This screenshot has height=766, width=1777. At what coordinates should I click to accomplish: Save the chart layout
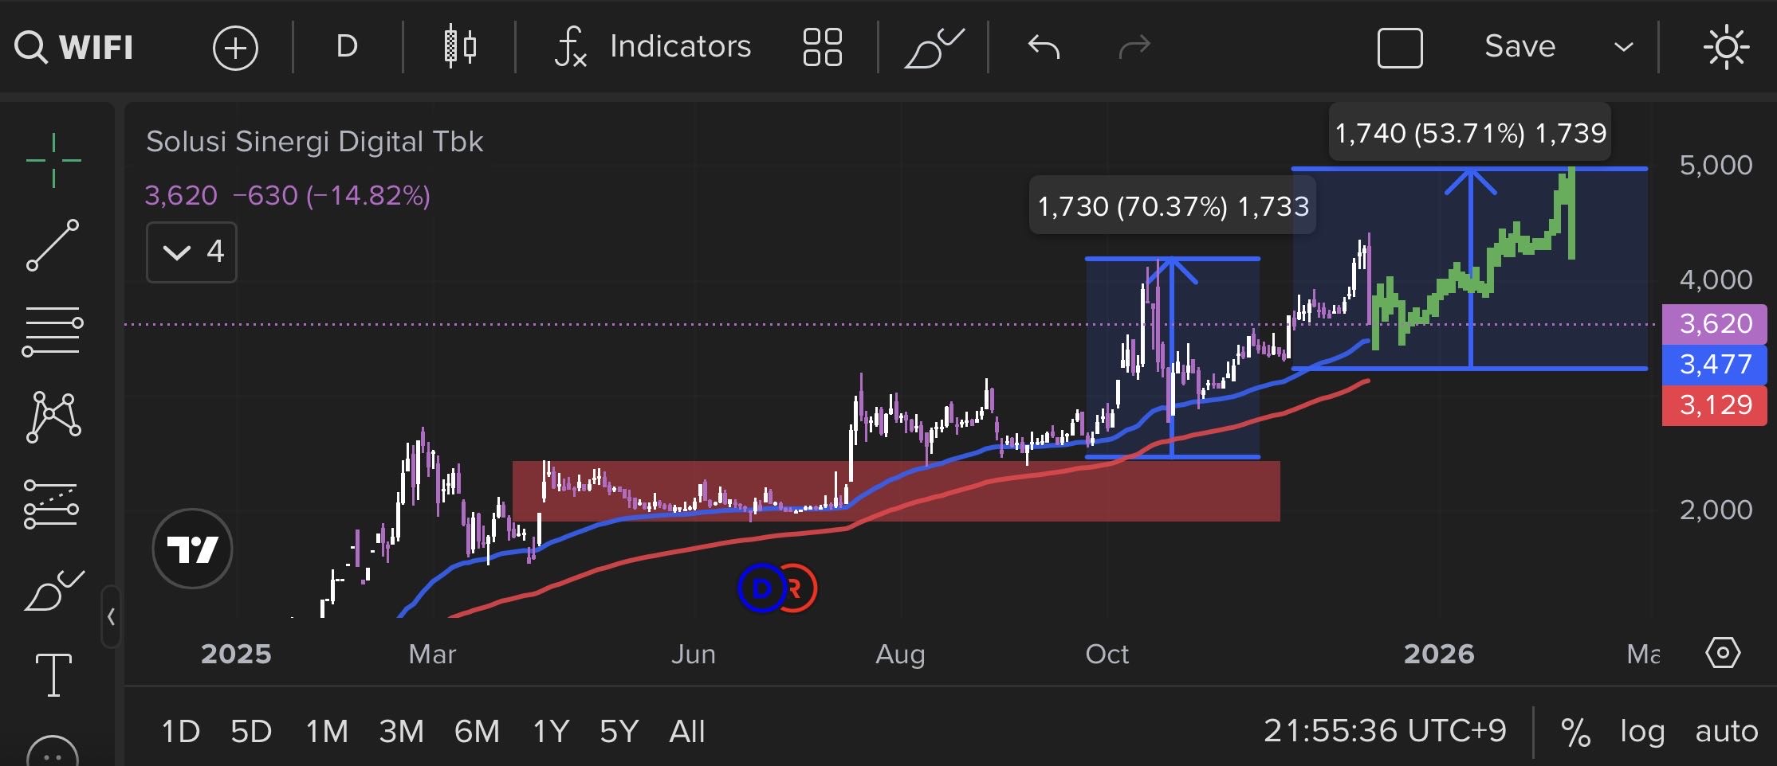click(x=1519, y=46)
